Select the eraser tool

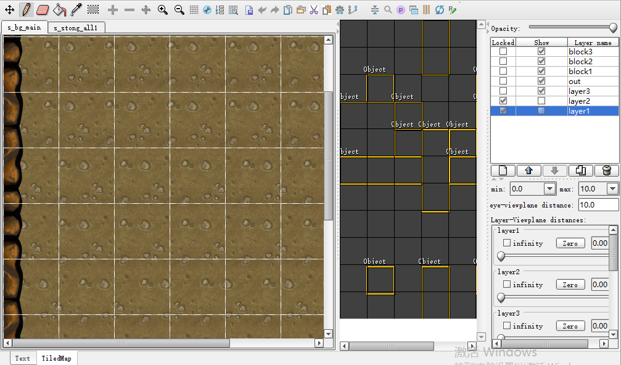tap(43, 9)
